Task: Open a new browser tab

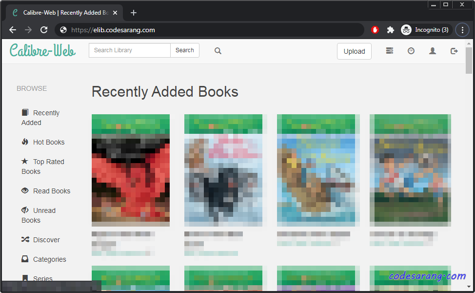Action: click(x=133, y=13)
